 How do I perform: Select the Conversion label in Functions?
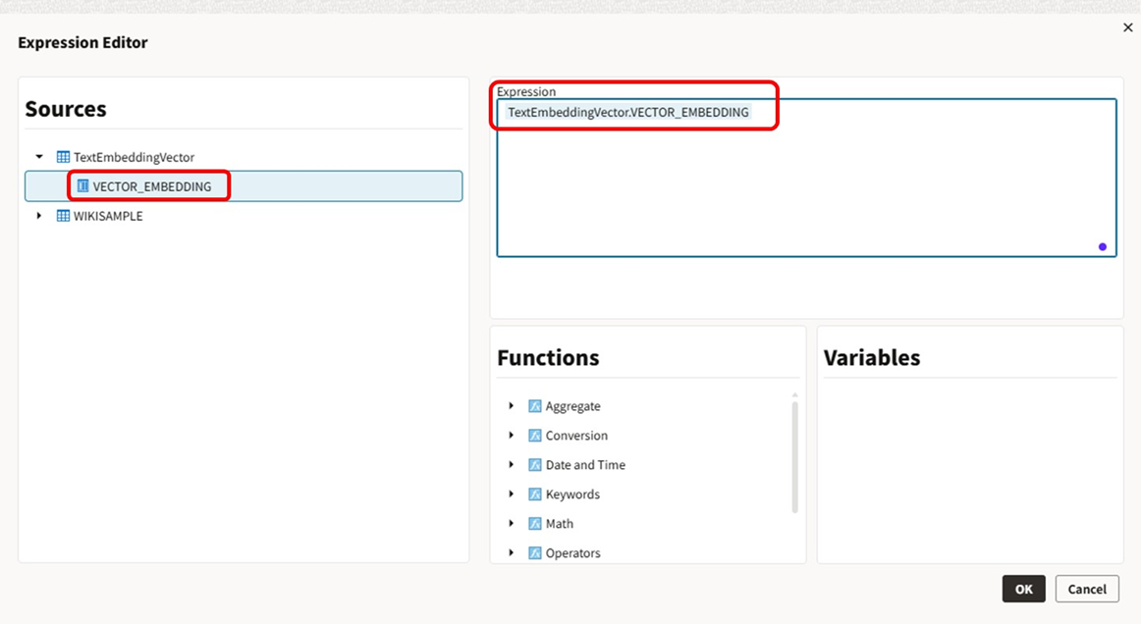pyautogui.click(x=576, y=436)
